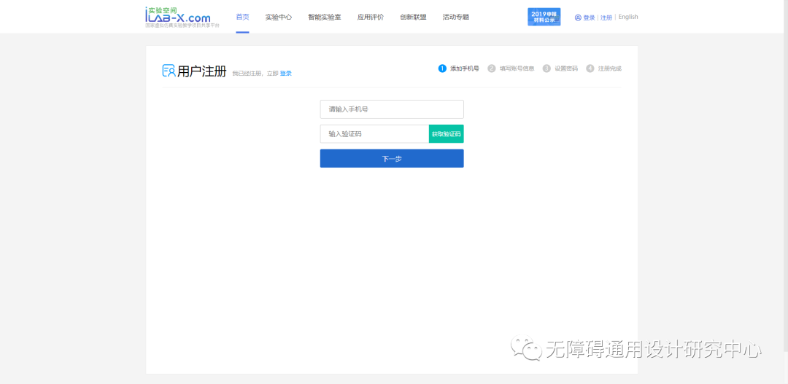Open the 创新联盟 navigation item
Image resolution: width=788 pixels, height=384 pixels.
(x=413, y=17)
